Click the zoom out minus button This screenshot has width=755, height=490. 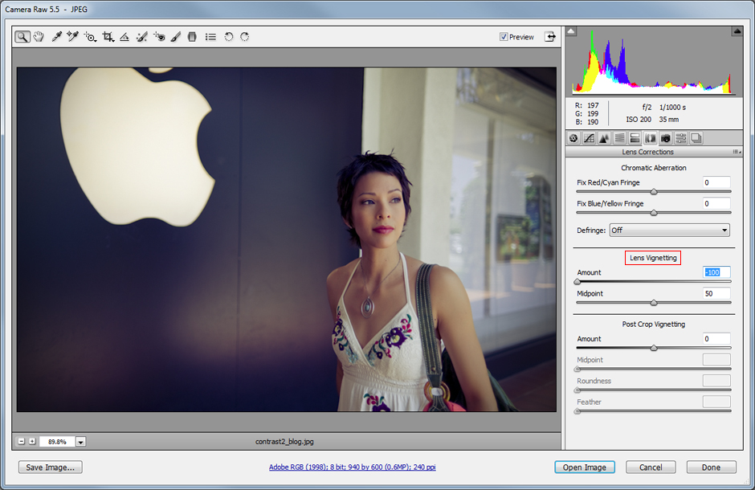pos(21,441)
